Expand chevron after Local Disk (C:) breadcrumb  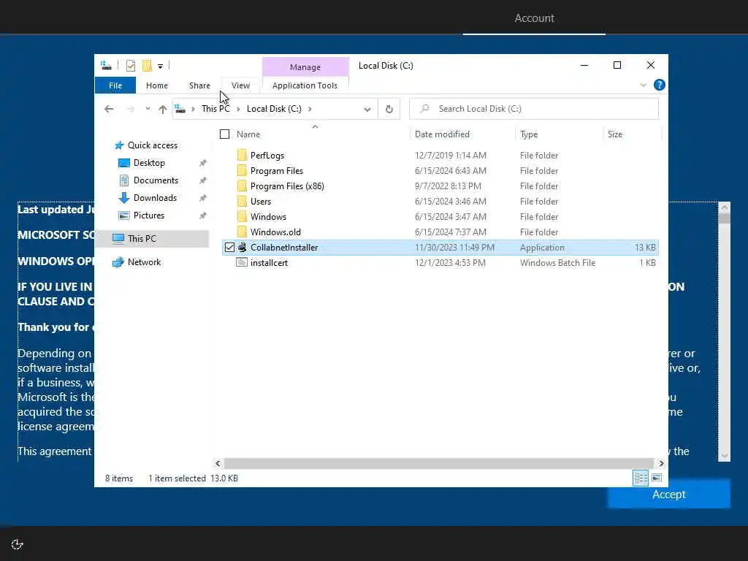pos(310,109)
